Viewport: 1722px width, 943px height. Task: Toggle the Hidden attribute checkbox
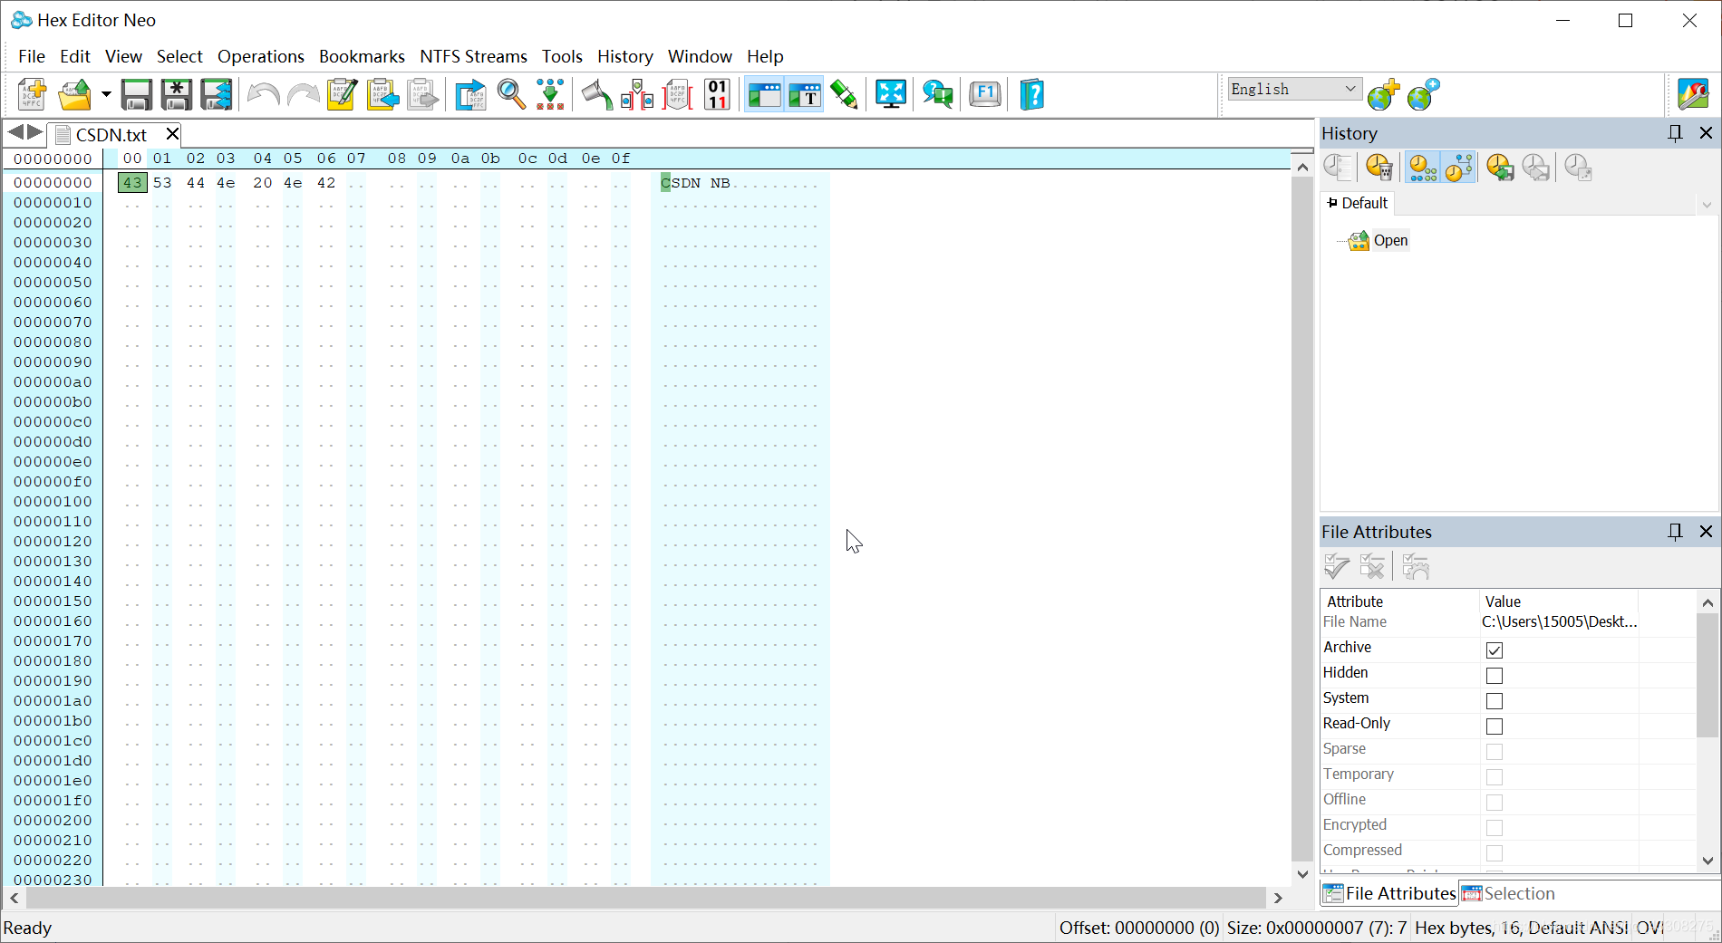pyautogui.click(x=1495, y=675)
